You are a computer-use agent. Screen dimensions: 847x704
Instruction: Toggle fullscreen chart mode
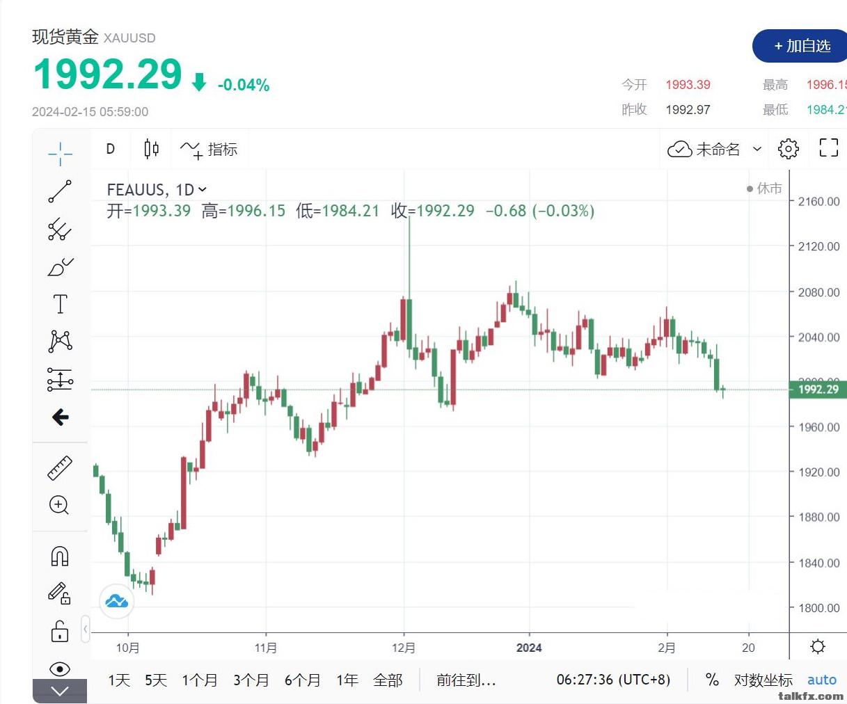[828, 147]
